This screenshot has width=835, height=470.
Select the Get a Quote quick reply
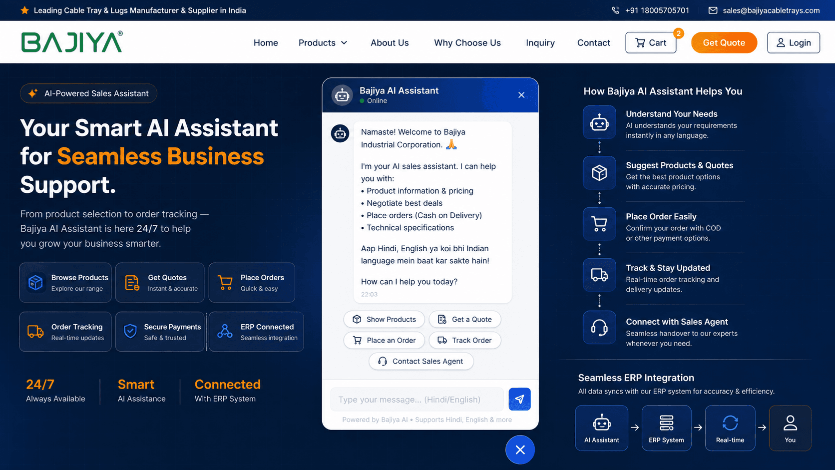[465, 319]
